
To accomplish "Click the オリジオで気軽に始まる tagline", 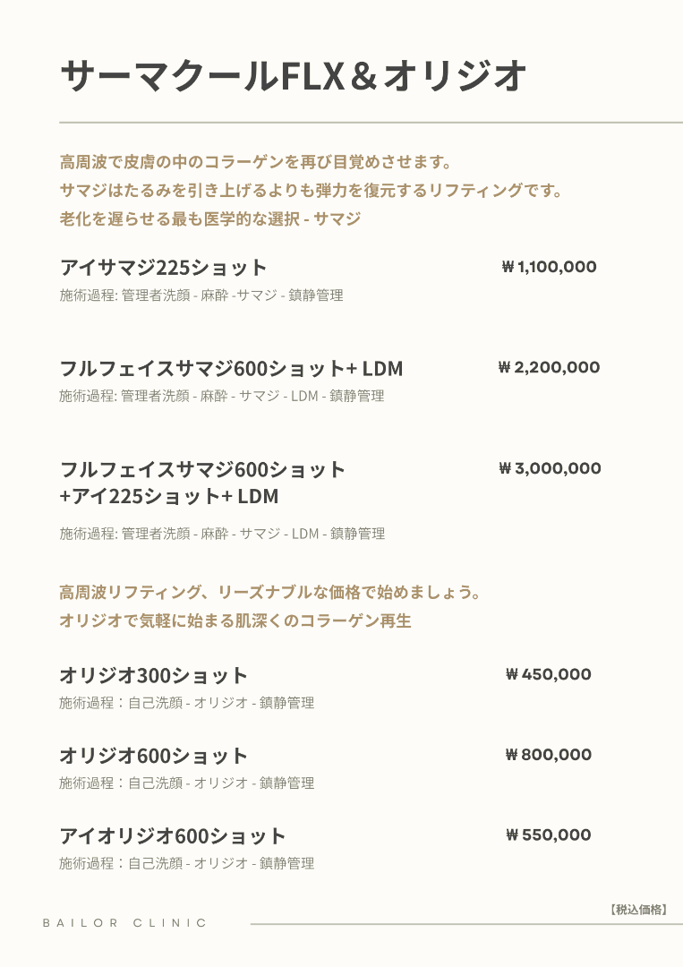I will coord(235,620).
